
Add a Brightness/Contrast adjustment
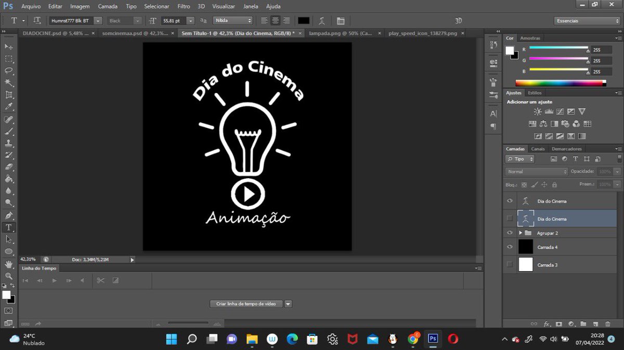pos(538,111)
